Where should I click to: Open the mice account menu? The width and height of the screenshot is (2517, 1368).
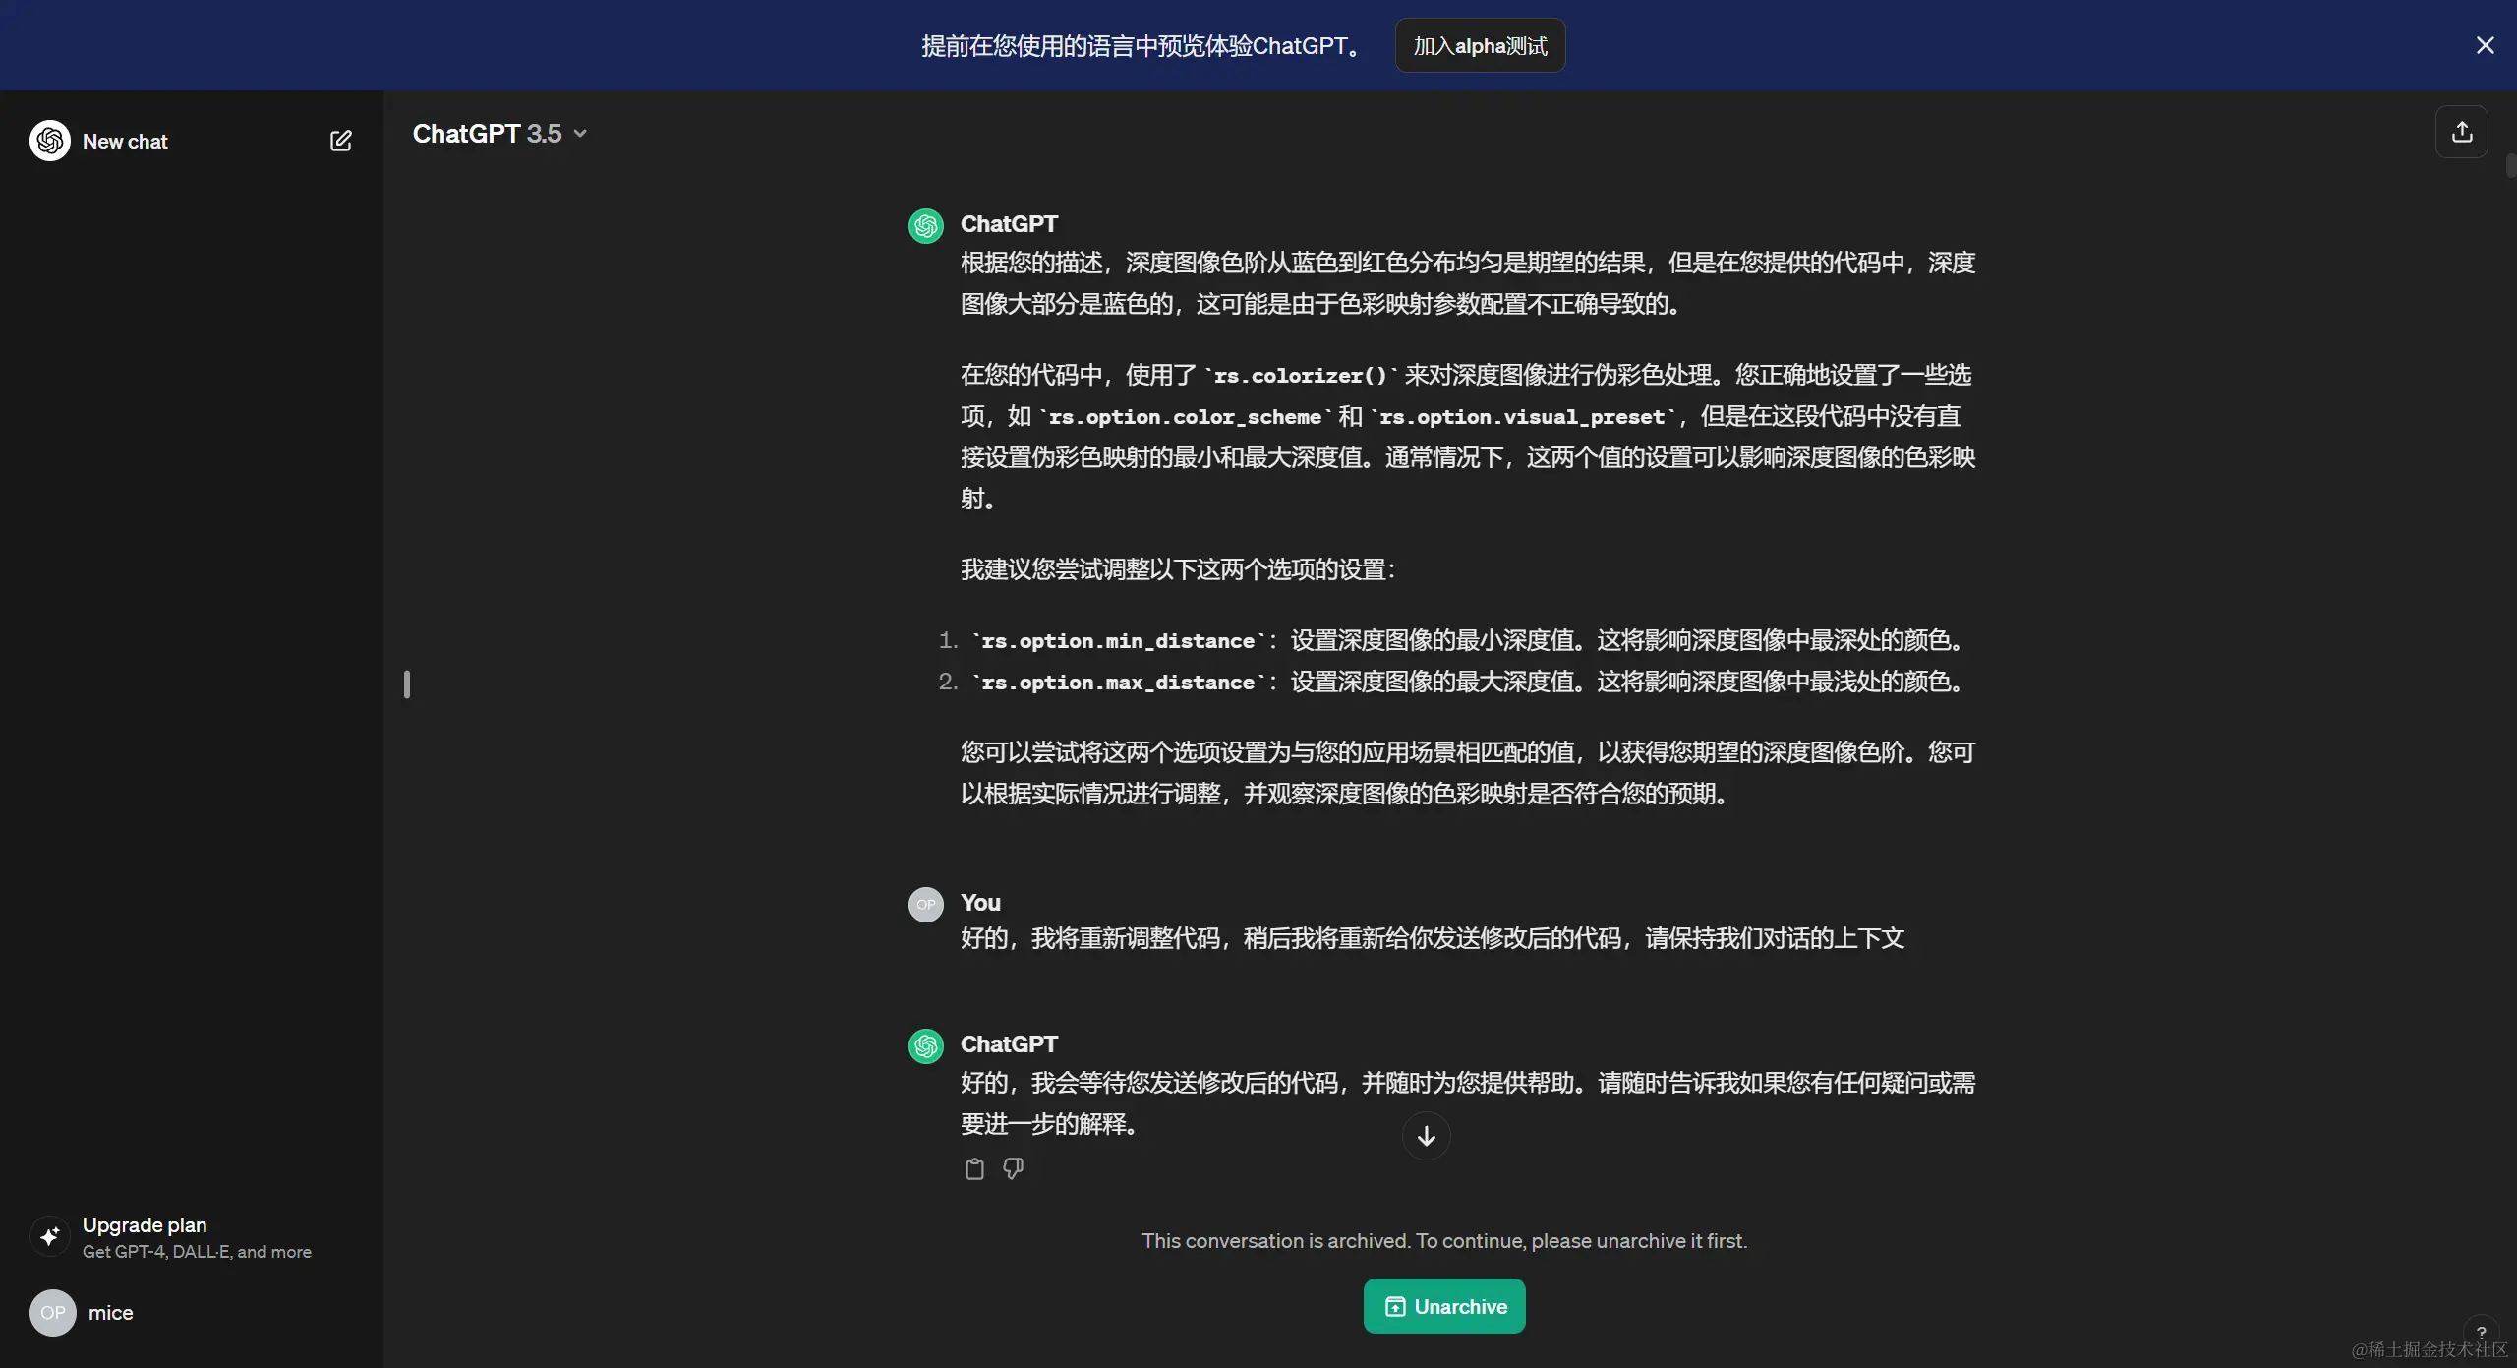click(x=110, y=1313)
